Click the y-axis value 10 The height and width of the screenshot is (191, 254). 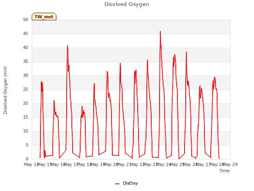coord(25,131)
